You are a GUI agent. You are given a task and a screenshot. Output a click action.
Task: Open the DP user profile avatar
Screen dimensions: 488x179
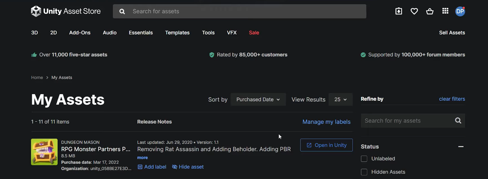(x=460, y=12)
